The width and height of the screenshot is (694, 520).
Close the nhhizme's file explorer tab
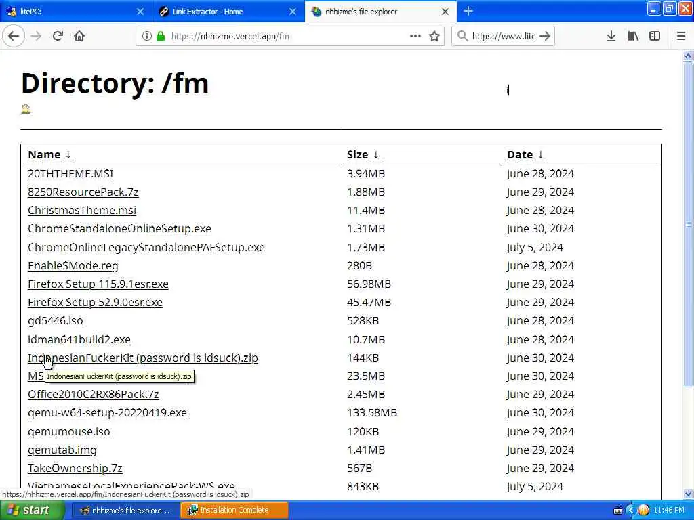(x=445, y=12)
